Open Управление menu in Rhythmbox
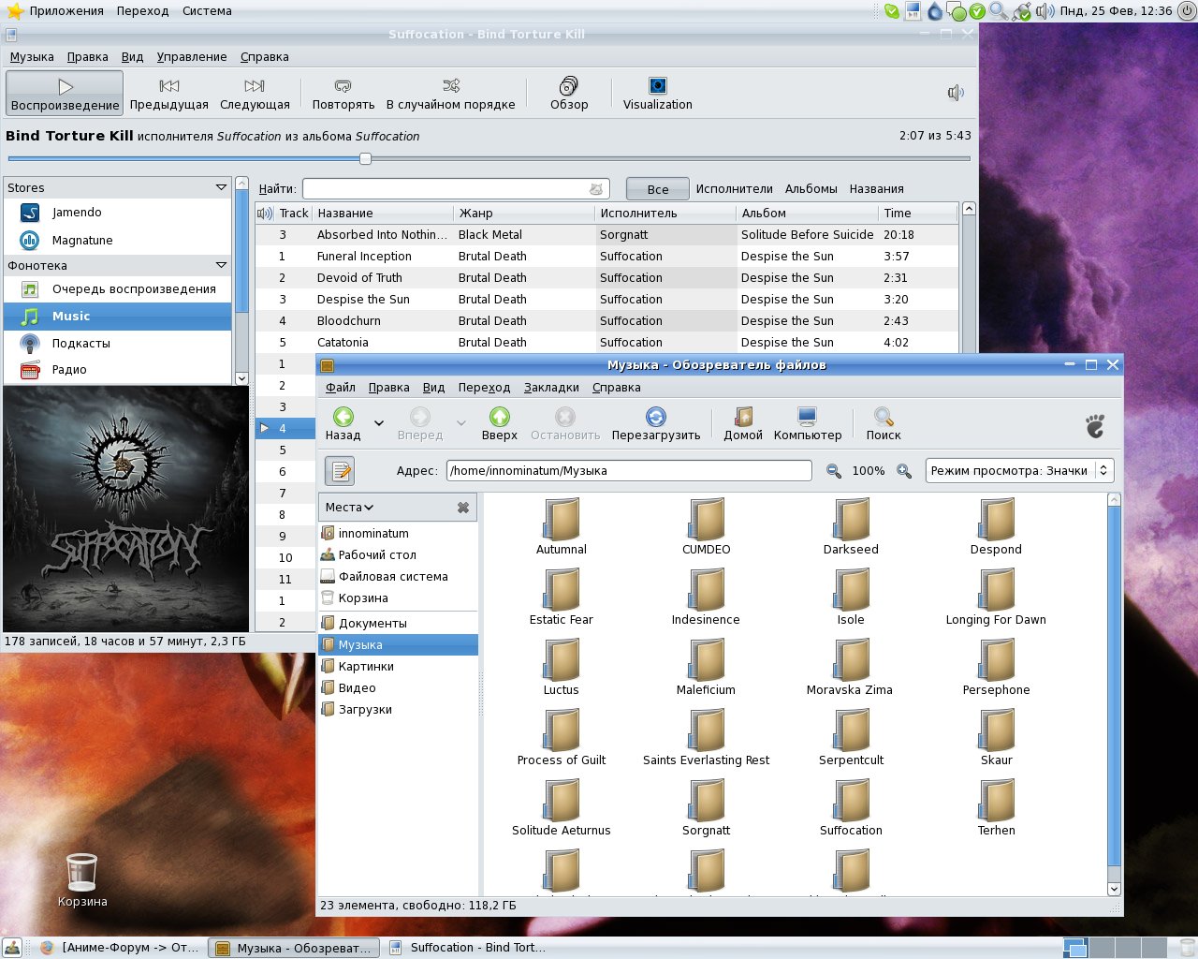The image size is (1198, 959). pyautogui.click(x=192, y=57)
